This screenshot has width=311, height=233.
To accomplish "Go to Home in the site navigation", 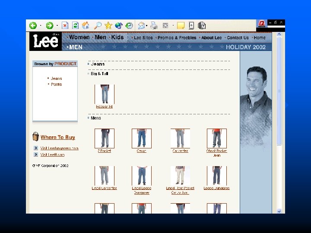I will 260,38.
